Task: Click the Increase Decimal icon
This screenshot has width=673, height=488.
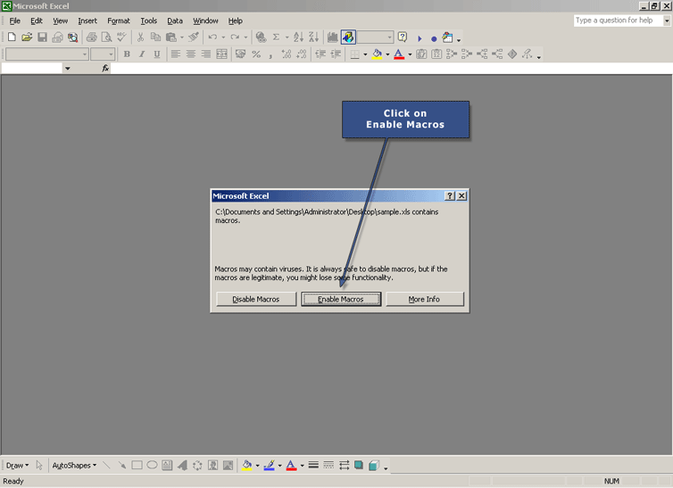Action: [x=287, y=54]
